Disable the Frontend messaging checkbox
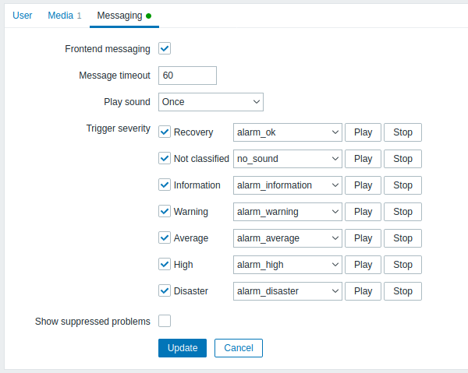Viewport: 468px width, 373px height. point(165,48)
